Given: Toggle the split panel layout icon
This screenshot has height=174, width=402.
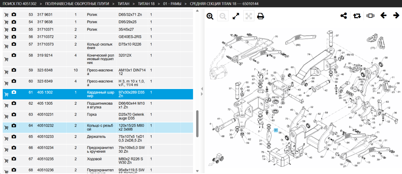Looking at the screenshot, I should (x=370, y=16).
